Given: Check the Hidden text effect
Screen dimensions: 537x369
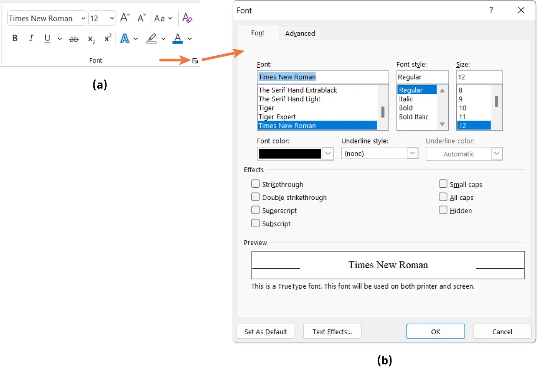Looking at the screenshot, I should pos(443,210).
